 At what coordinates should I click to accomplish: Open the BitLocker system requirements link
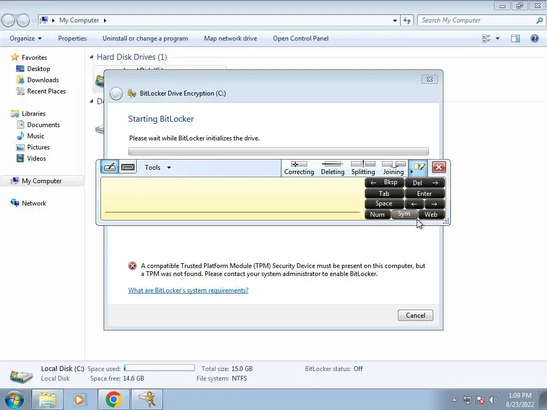(x=188, y=290)
